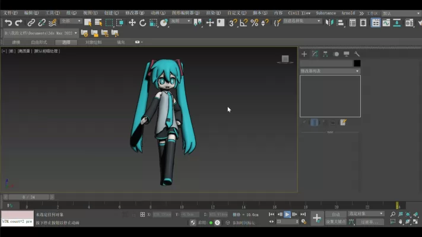Open the Arnold menu
Viewport: 422px width, 237px height.
pyautogui.click(x=348, y=13)
